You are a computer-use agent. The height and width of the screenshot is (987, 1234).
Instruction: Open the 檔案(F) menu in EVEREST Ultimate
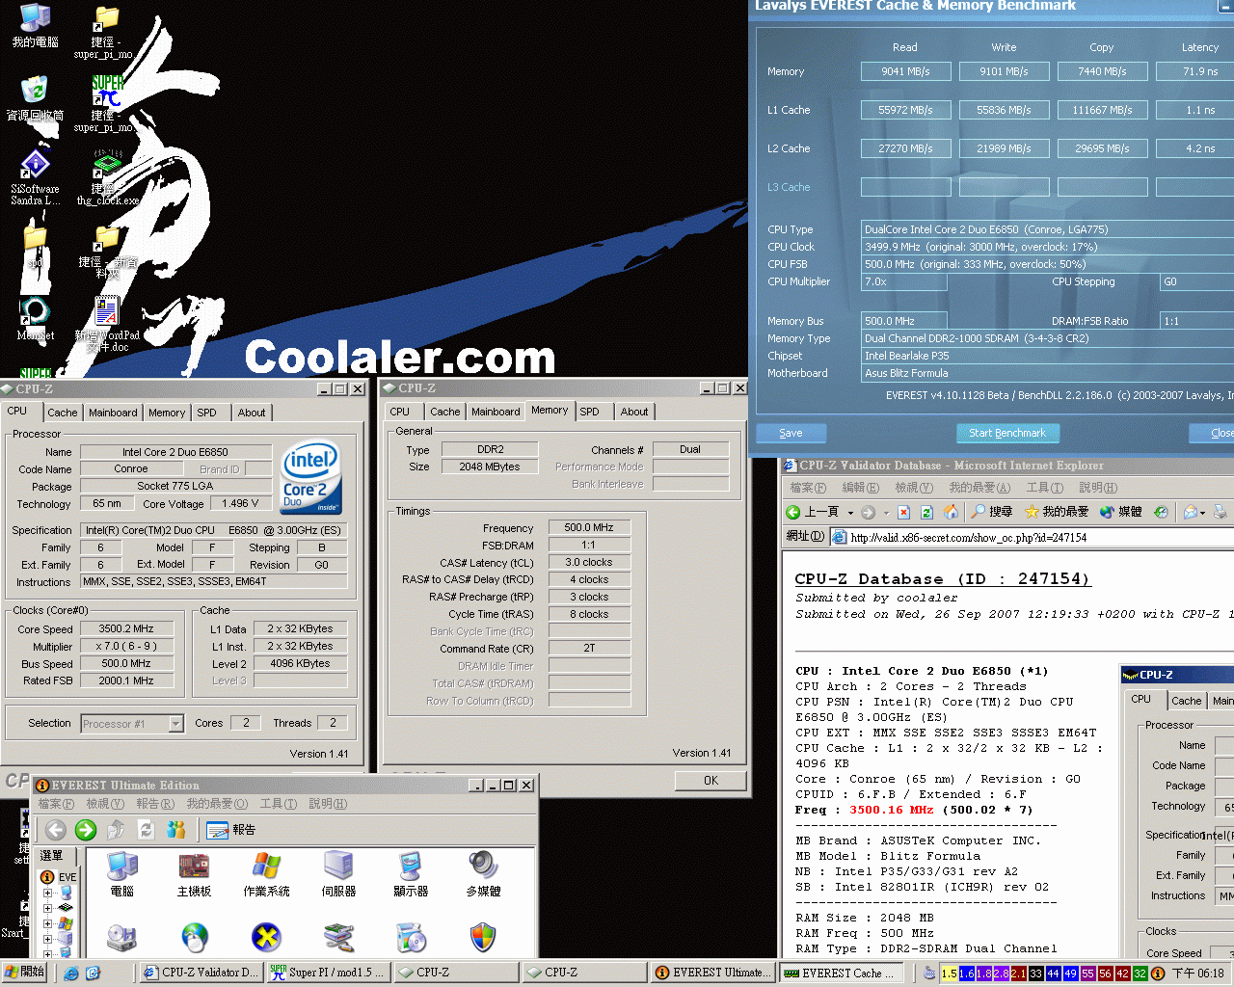(56, 804)
